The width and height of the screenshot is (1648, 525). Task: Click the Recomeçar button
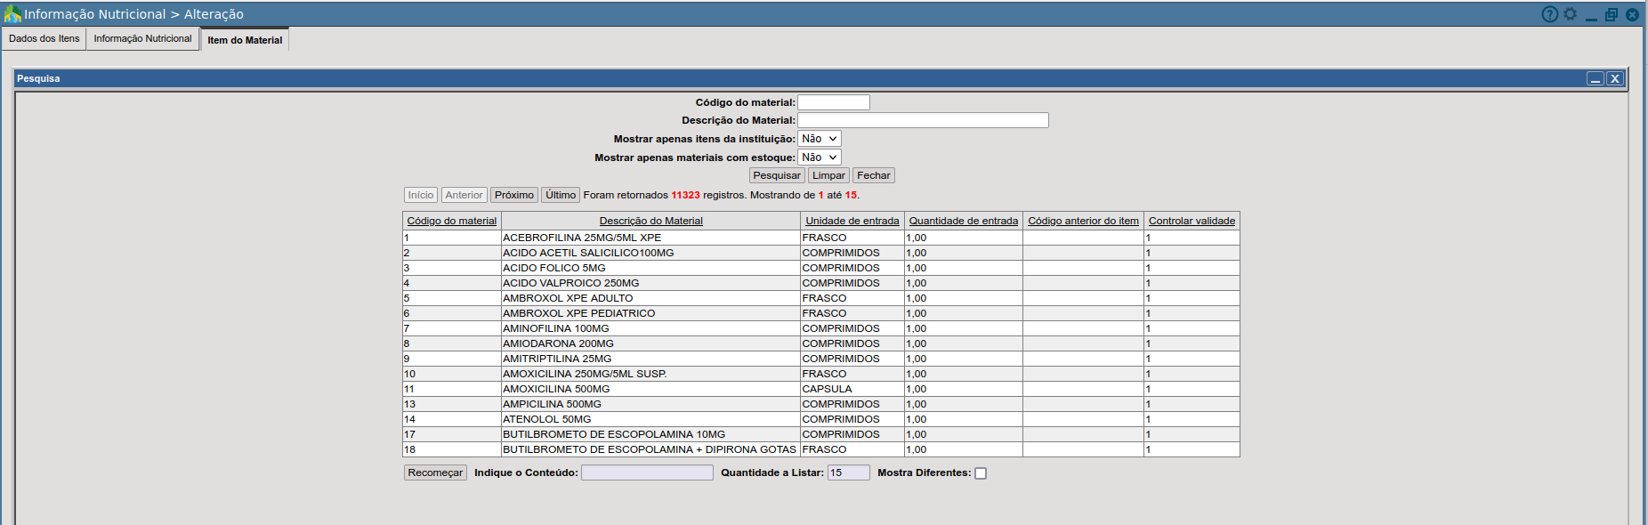coord(435,472)
